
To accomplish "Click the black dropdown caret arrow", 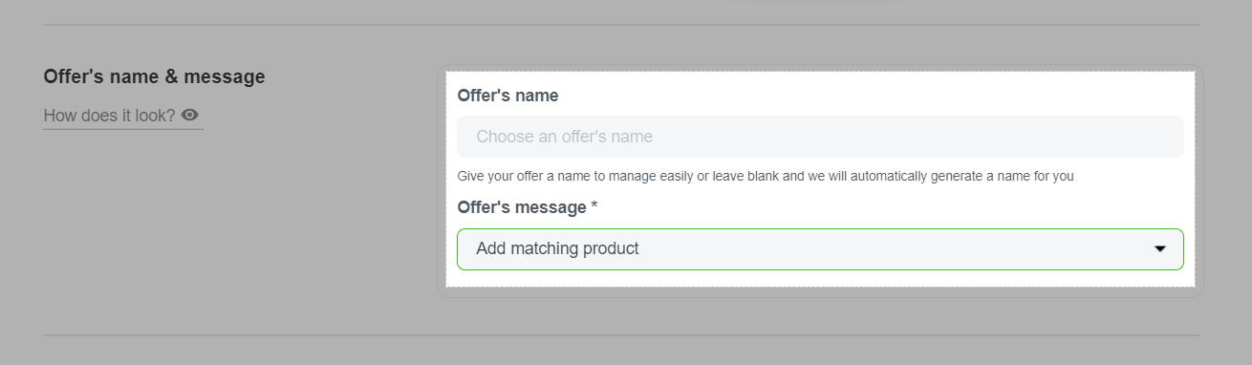I will click(x=1160, y=249).
